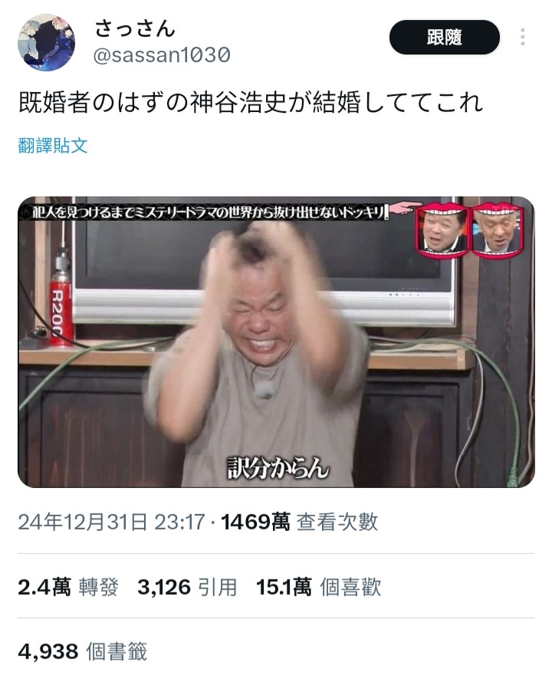Open the 4,938 個書籤 bookmarks count
552x676 pixels.
tap(82, 651)
